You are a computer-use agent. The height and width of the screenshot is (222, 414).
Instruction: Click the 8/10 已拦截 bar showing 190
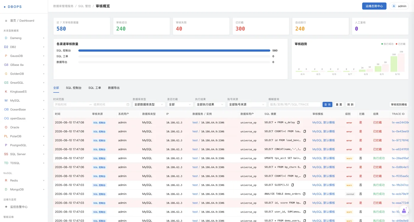click(x=401, y=63)
